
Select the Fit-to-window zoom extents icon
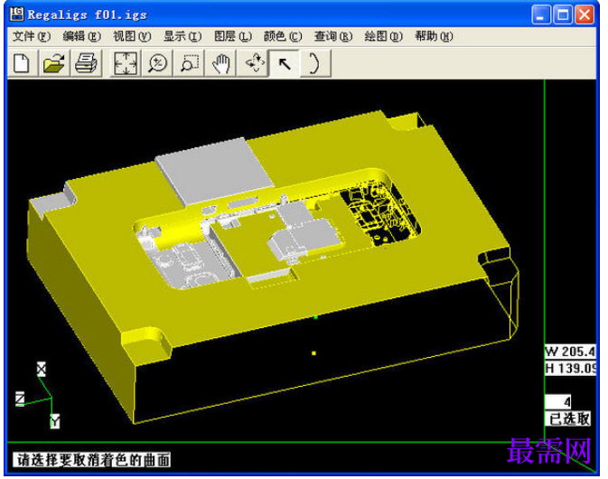click(126, 63)
